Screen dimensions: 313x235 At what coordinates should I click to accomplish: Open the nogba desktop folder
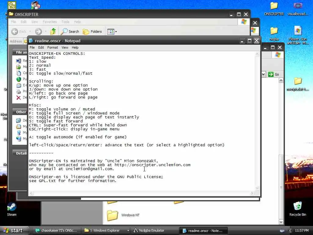(x=274, y=34)
